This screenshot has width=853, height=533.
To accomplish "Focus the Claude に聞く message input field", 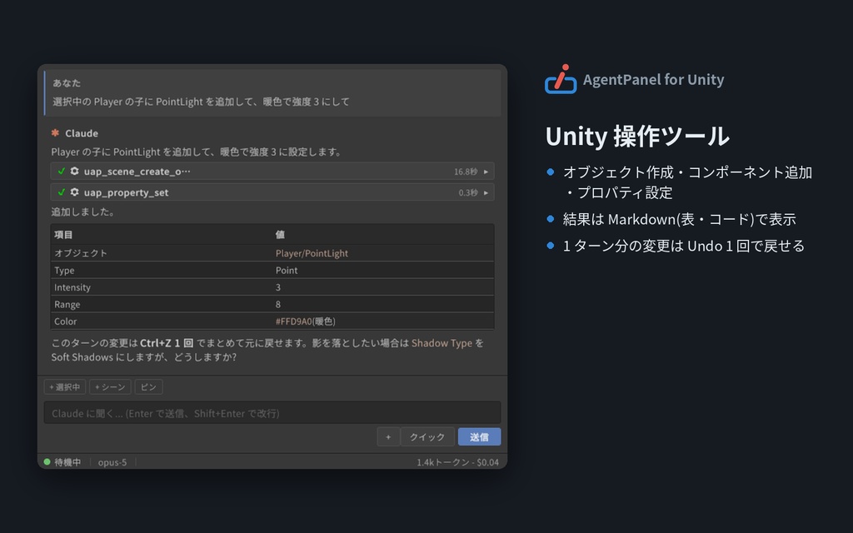I will click(272, 413).
